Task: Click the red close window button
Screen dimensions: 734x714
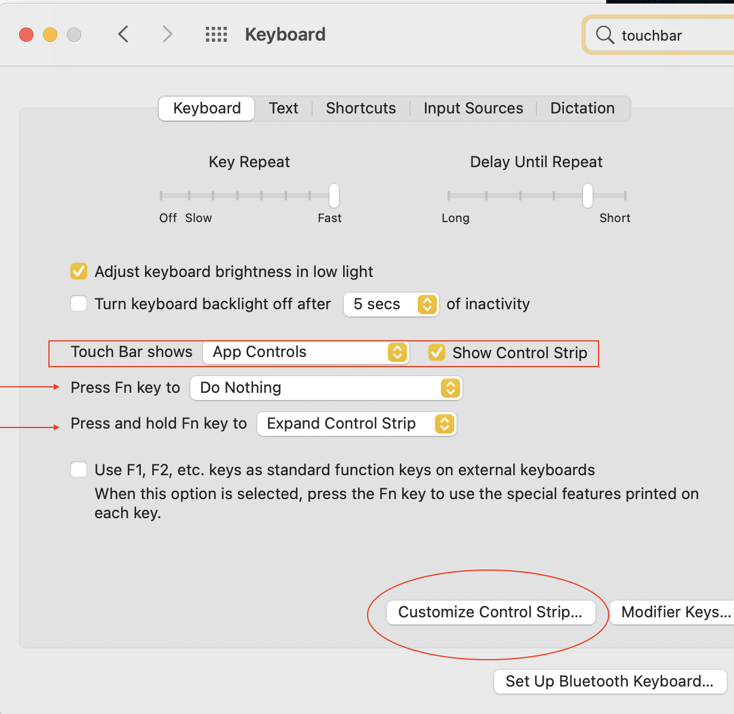Action: [x=26, y=35]
